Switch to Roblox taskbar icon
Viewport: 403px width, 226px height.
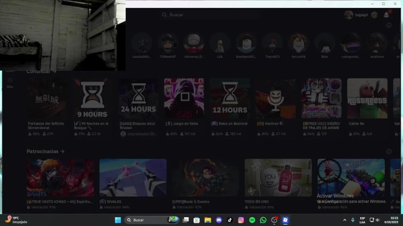click(x=285, y=220)
